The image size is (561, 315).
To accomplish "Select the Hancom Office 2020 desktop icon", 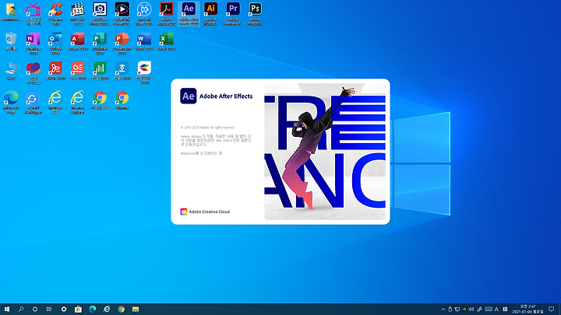I will (144, 73).
